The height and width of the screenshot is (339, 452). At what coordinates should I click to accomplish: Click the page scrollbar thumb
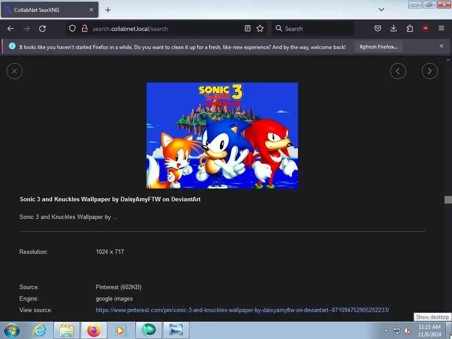point(448,200)
